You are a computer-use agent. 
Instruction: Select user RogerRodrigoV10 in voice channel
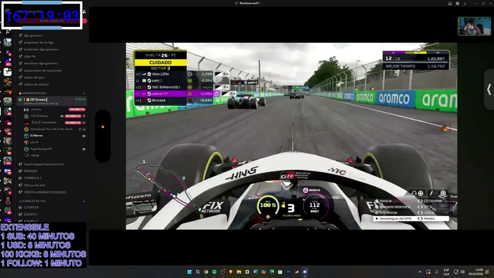point(41,149)
